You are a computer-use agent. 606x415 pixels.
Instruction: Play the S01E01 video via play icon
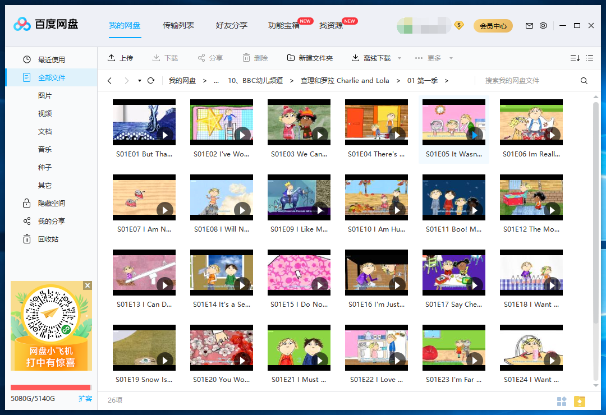[x=165, y=135]
